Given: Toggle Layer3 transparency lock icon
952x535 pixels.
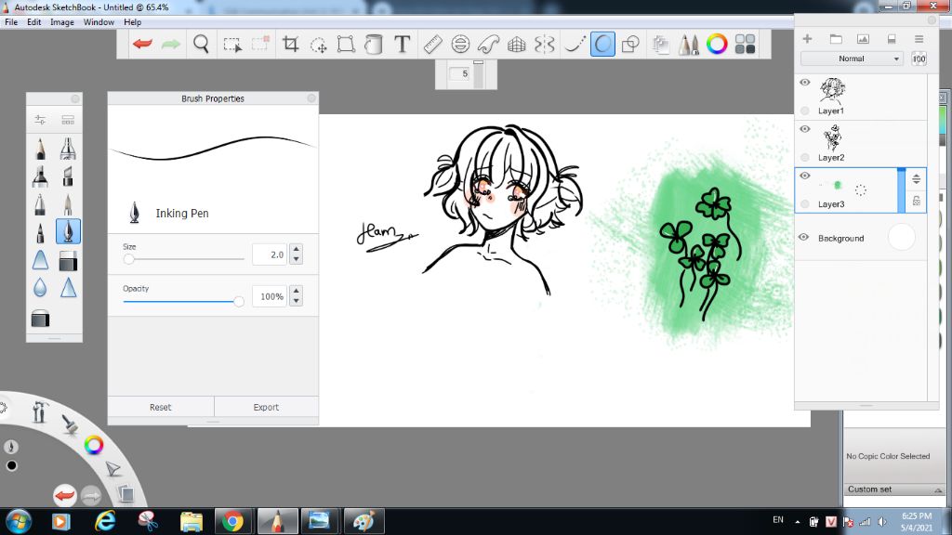Looking at the screenshot, I should pos(916,202).
